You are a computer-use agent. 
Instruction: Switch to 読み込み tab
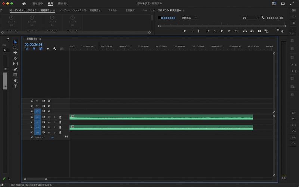[x=37, y=3]
